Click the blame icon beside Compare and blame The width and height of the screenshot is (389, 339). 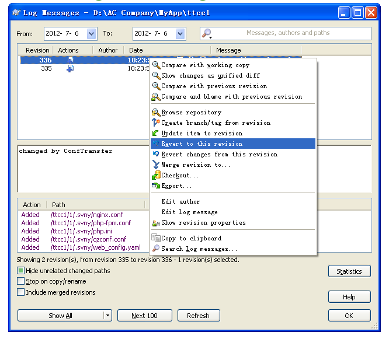point(156,97)
